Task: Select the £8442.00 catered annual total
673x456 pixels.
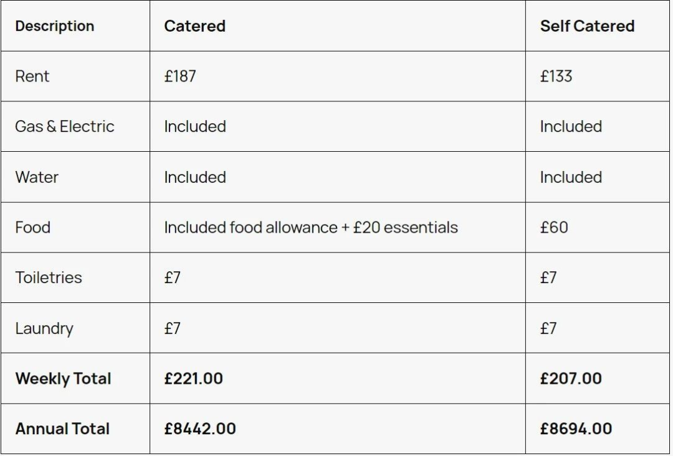Action: [200, 429]
